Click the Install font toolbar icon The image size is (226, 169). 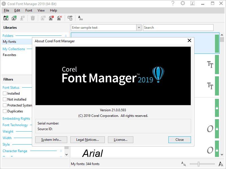coord(43,18)
